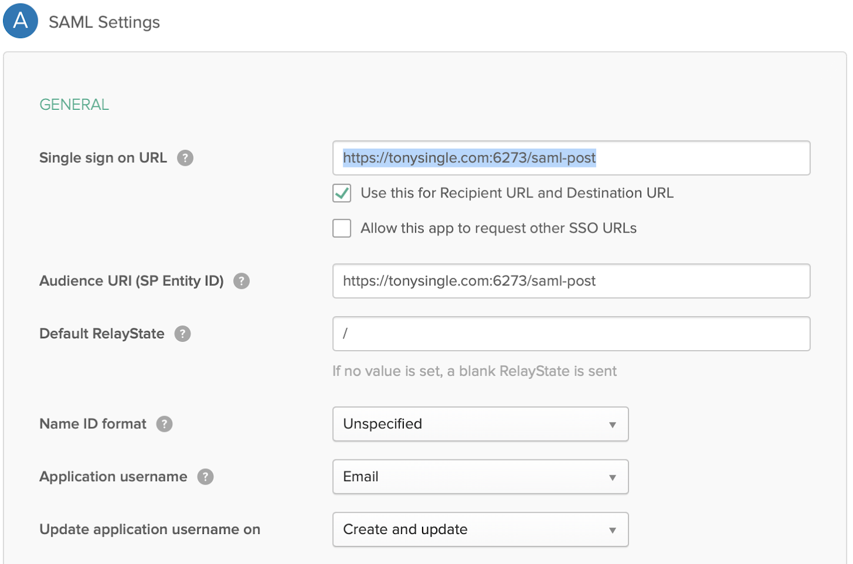The image size is (853, 564).
Task: Click the Name ID format help icon
Action: [x=165, y=424]
